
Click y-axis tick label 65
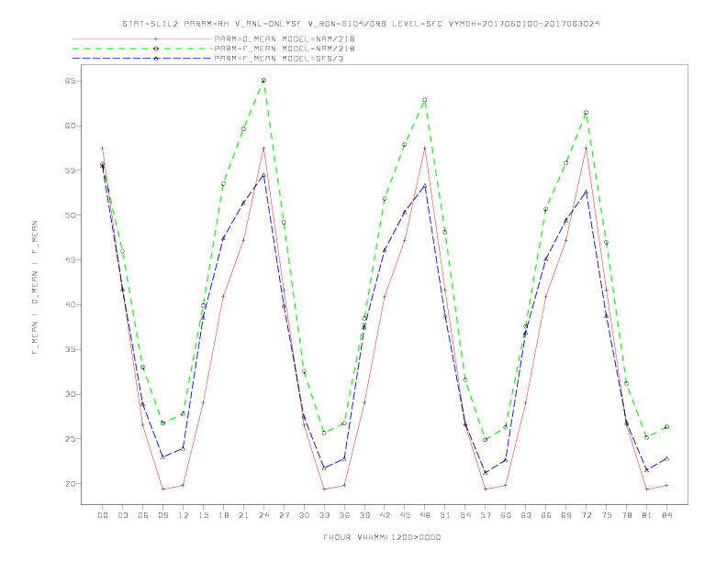[x=71, y=81]
